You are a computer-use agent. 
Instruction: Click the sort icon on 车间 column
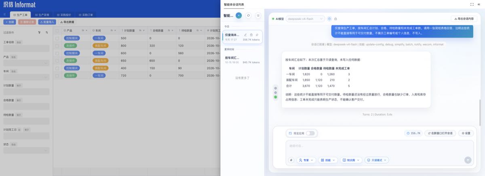click(x=111, y=30)
